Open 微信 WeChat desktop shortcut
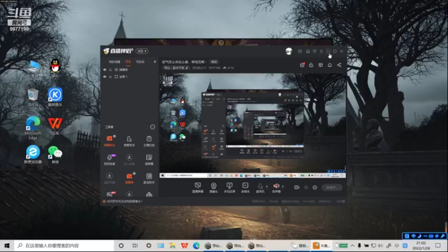 pyautogui.click(x=55, y=155)
